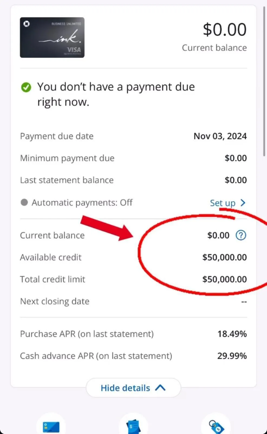This screenshot has width=267, height=434.
Task: Tap the green payment status checkmark
Action: 26,87
